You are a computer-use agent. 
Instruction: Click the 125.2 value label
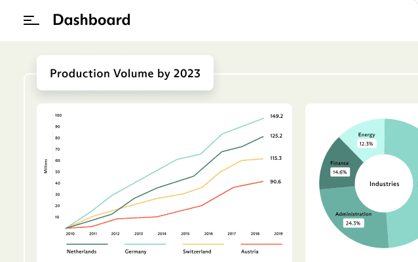276,136
